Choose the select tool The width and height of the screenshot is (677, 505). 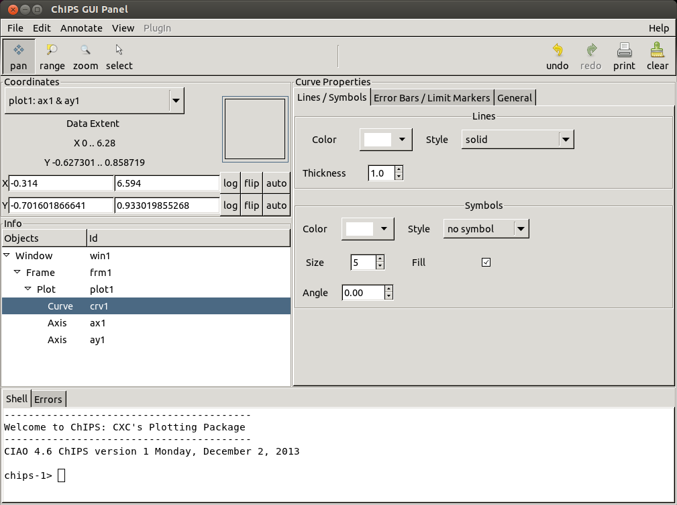click(119, 56)
